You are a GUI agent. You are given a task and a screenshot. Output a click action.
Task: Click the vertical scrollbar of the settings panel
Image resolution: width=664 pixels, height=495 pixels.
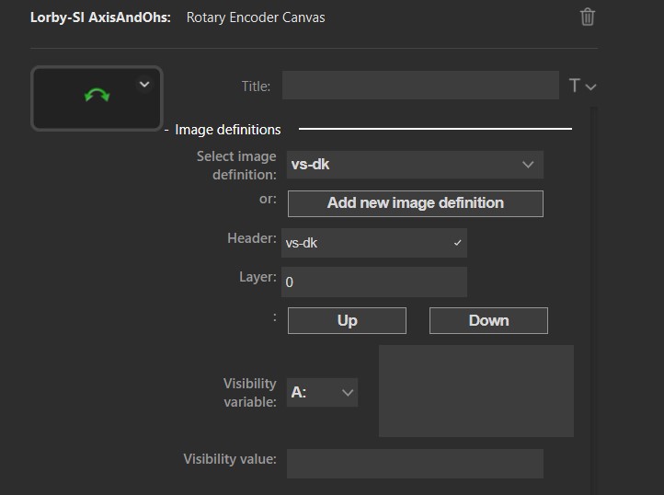594,301
